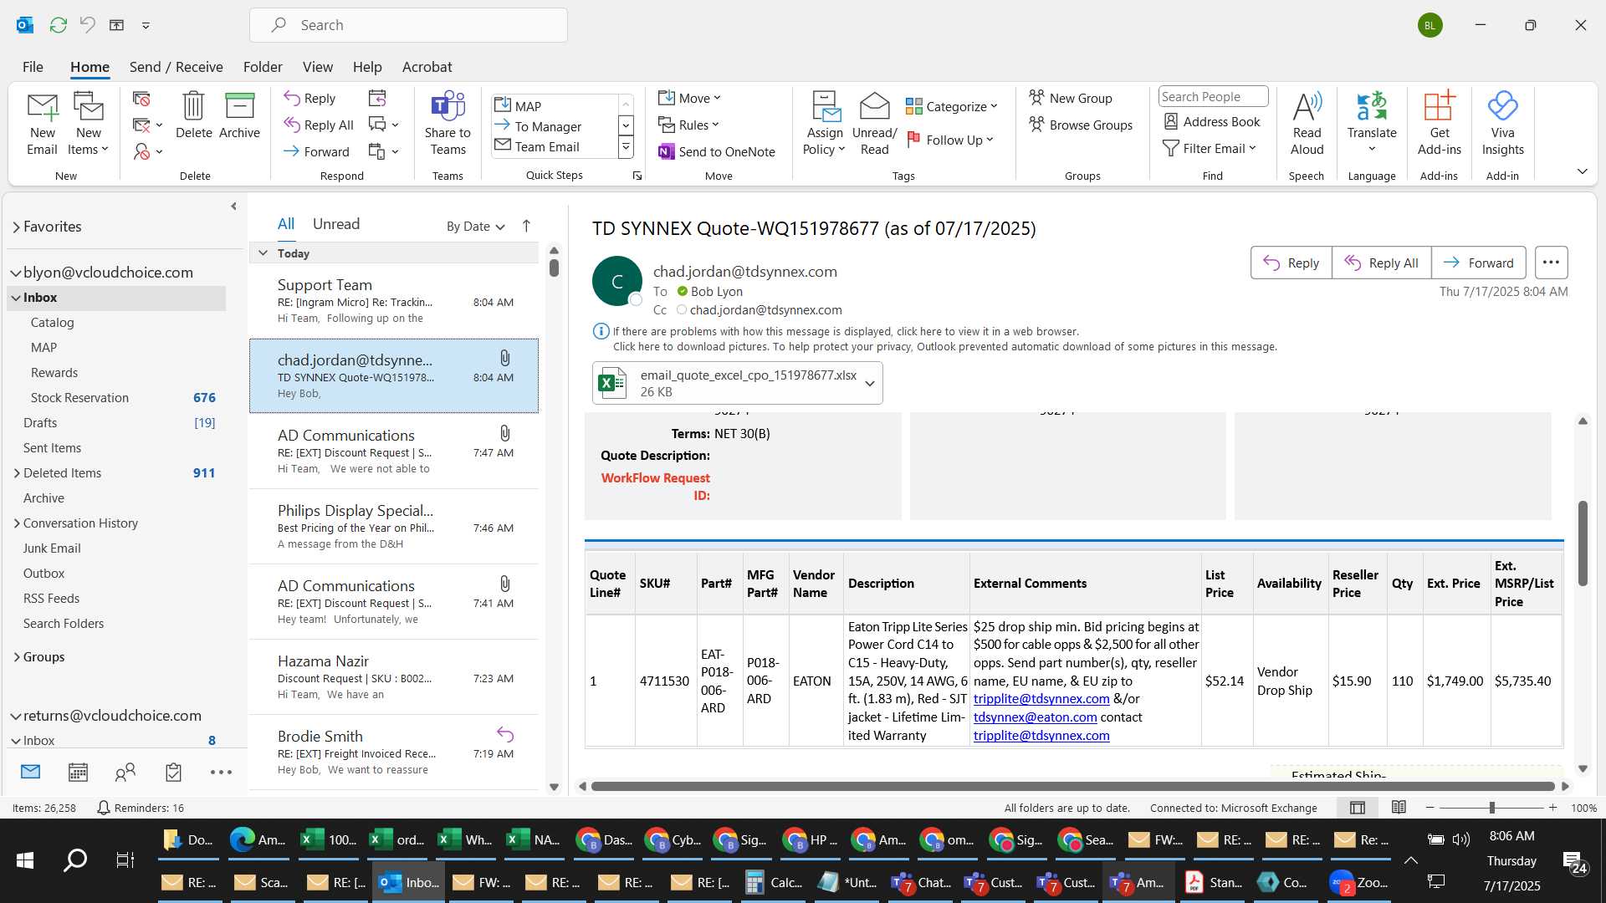
Task: Click the Undo icon in title bar
Action: (87, 25)
